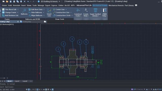Click the Print icon in quick access toolbar

21,2
